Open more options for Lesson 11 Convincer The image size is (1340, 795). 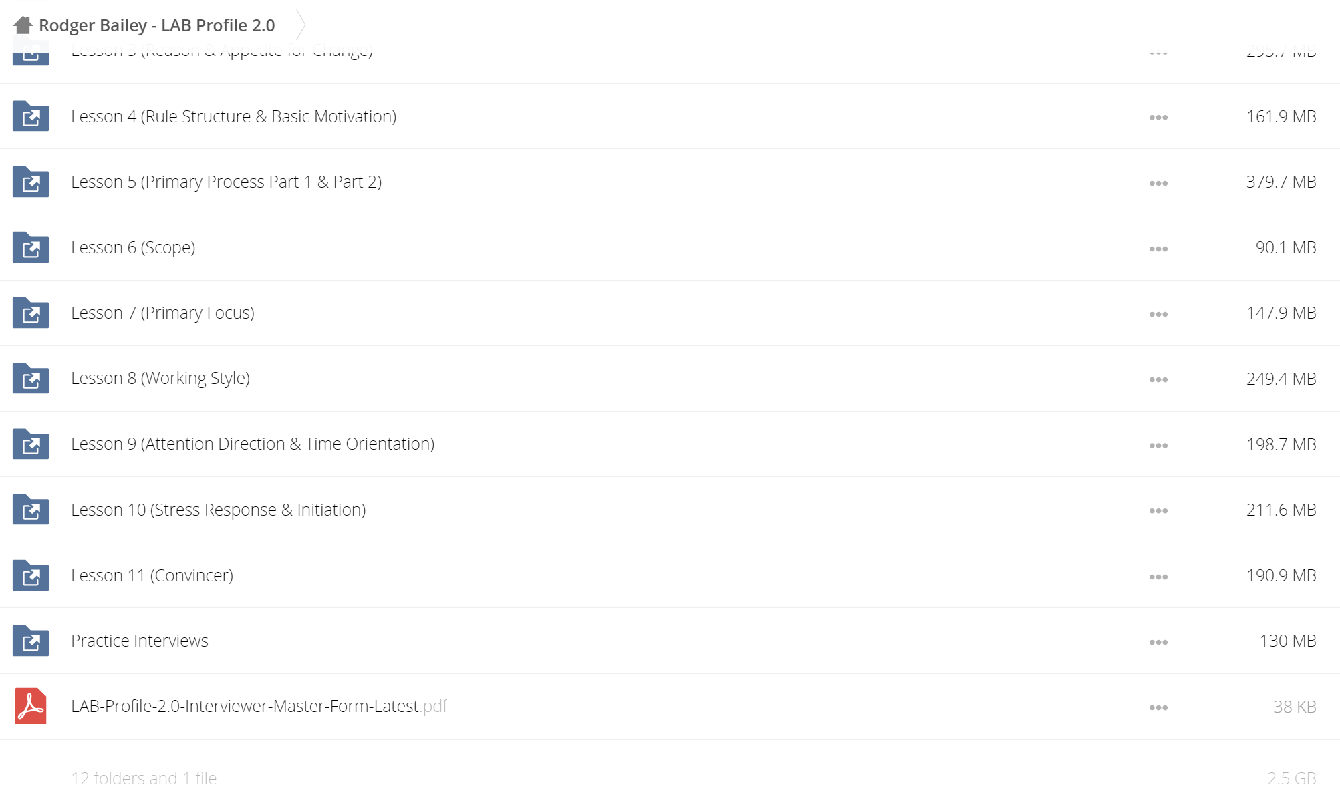[x=1158, y=577]
